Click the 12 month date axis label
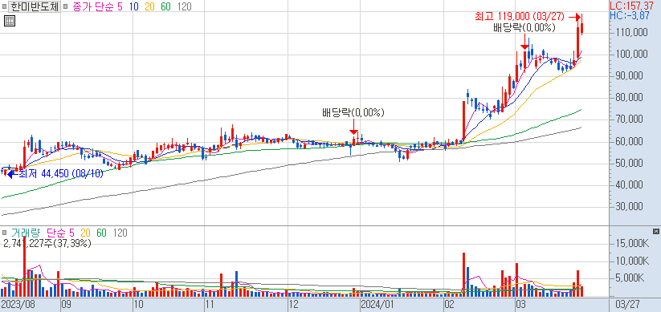Viewport: 661px width, 312px height. 293,304
